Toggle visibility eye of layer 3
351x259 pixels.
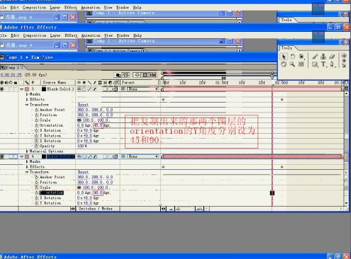click(2, 89)
